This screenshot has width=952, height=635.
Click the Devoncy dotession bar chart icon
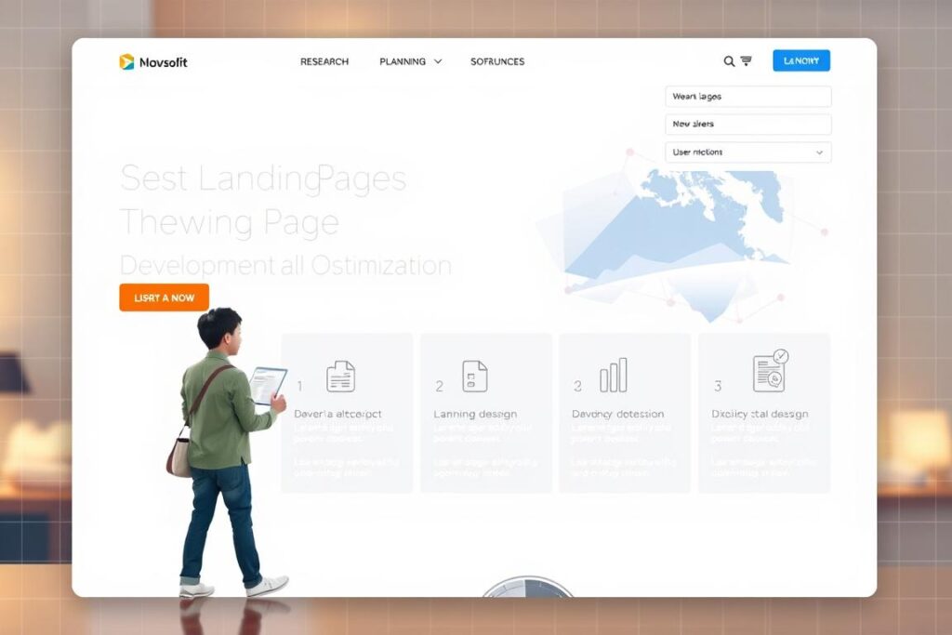tap(614, 376)
